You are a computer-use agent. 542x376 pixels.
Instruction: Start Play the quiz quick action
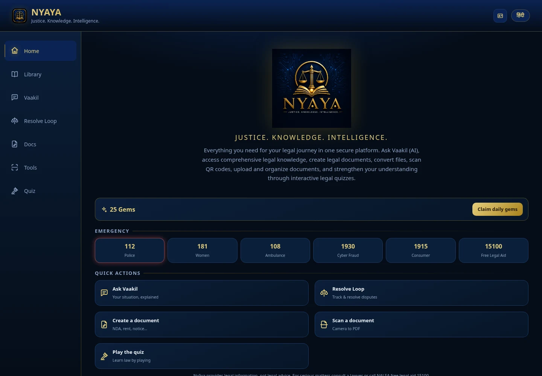point(202,356)
